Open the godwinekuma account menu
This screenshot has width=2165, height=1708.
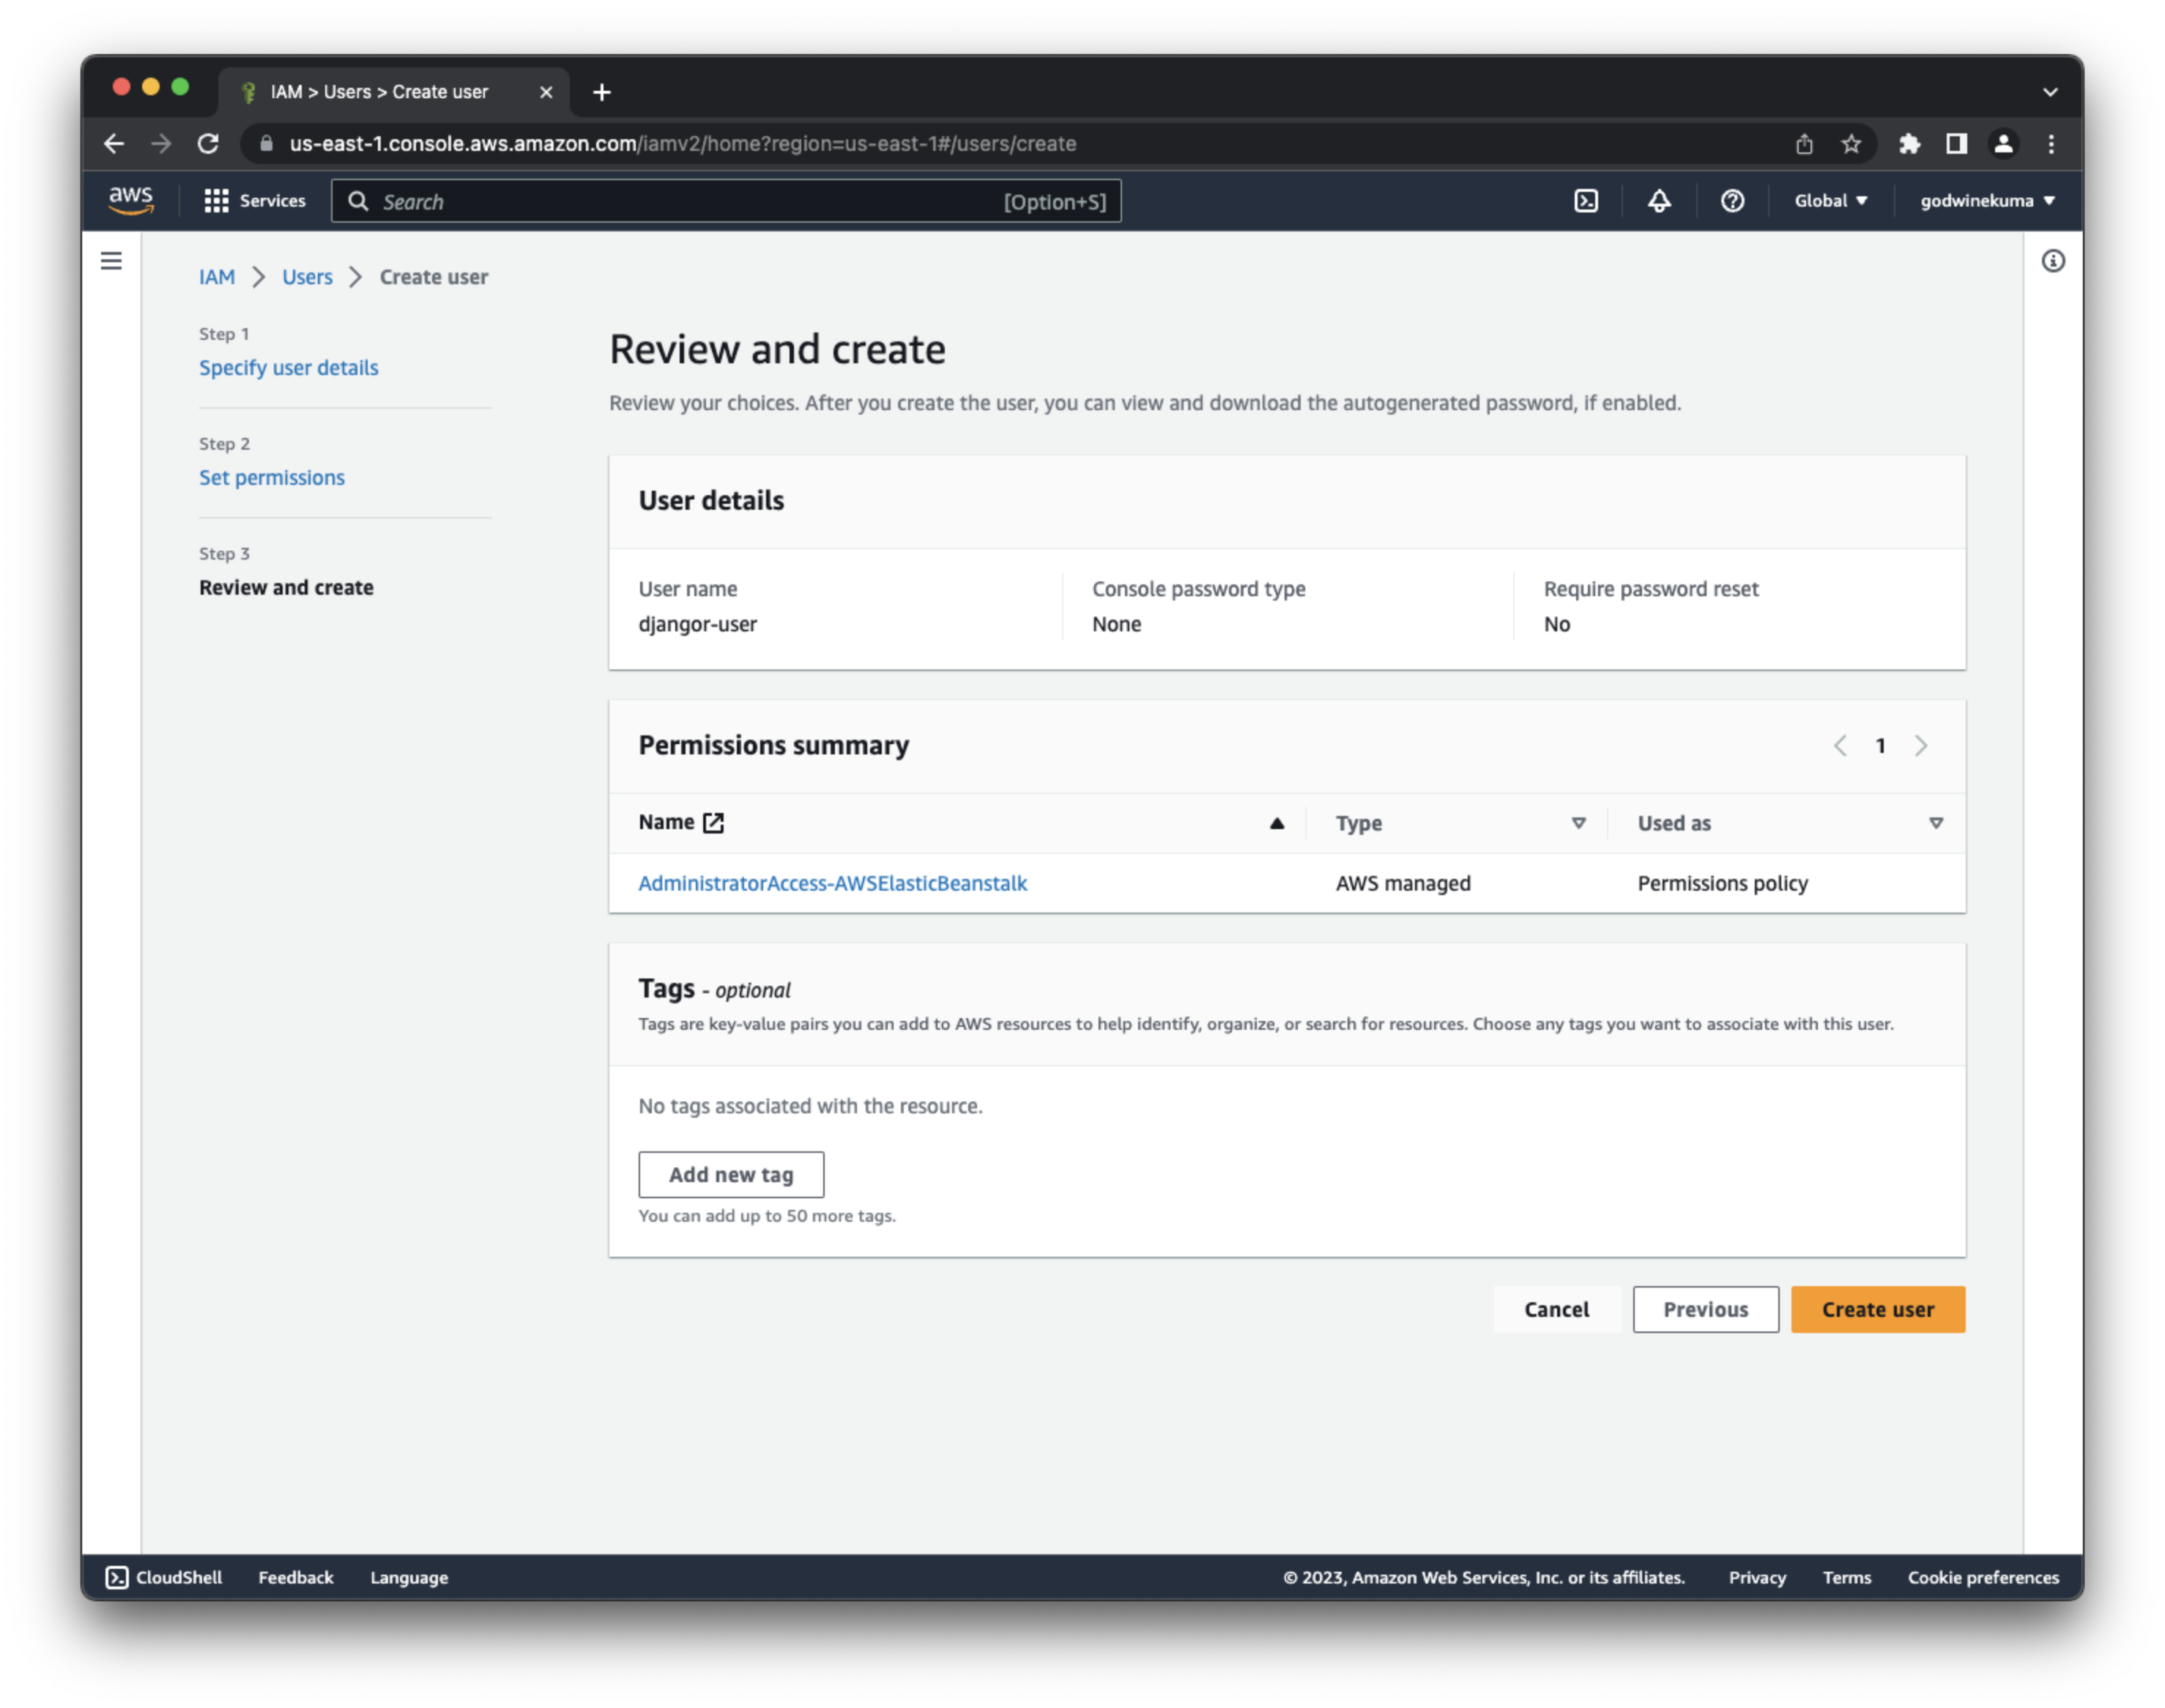tap(1986, 201)
